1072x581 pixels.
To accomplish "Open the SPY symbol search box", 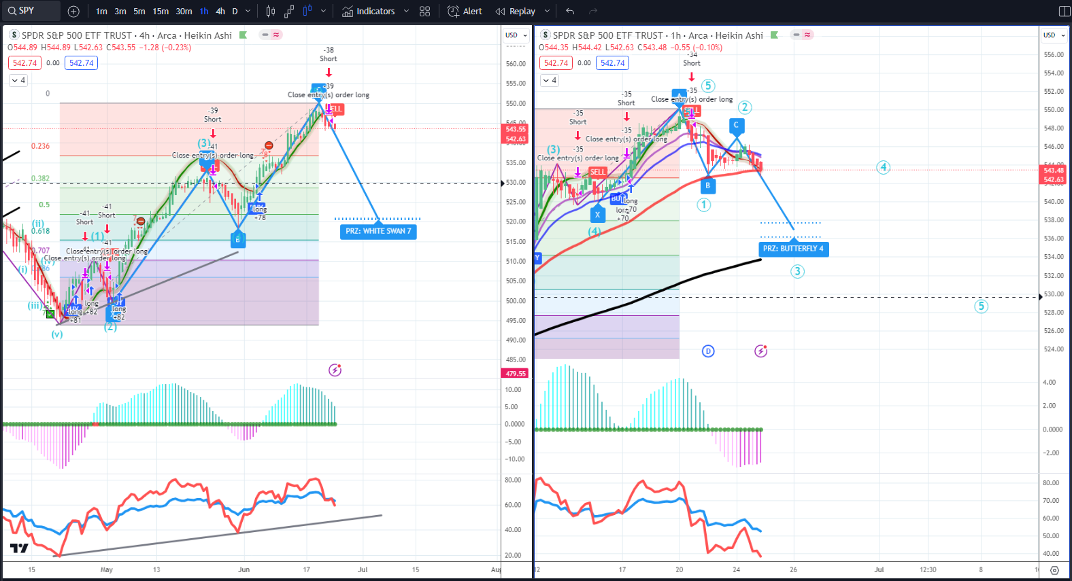I will click(31, 11).
